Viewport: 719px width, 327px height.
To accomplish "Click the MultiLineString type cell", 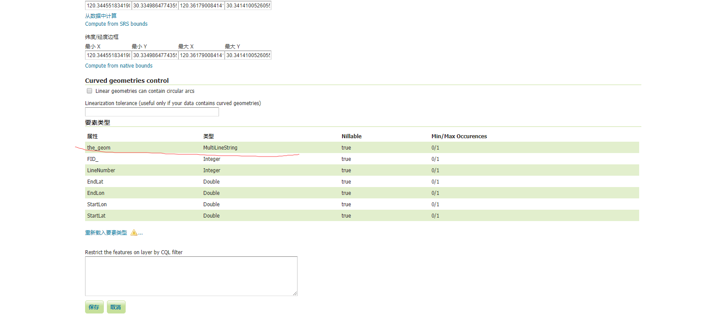I will click(x=220, y=148).
